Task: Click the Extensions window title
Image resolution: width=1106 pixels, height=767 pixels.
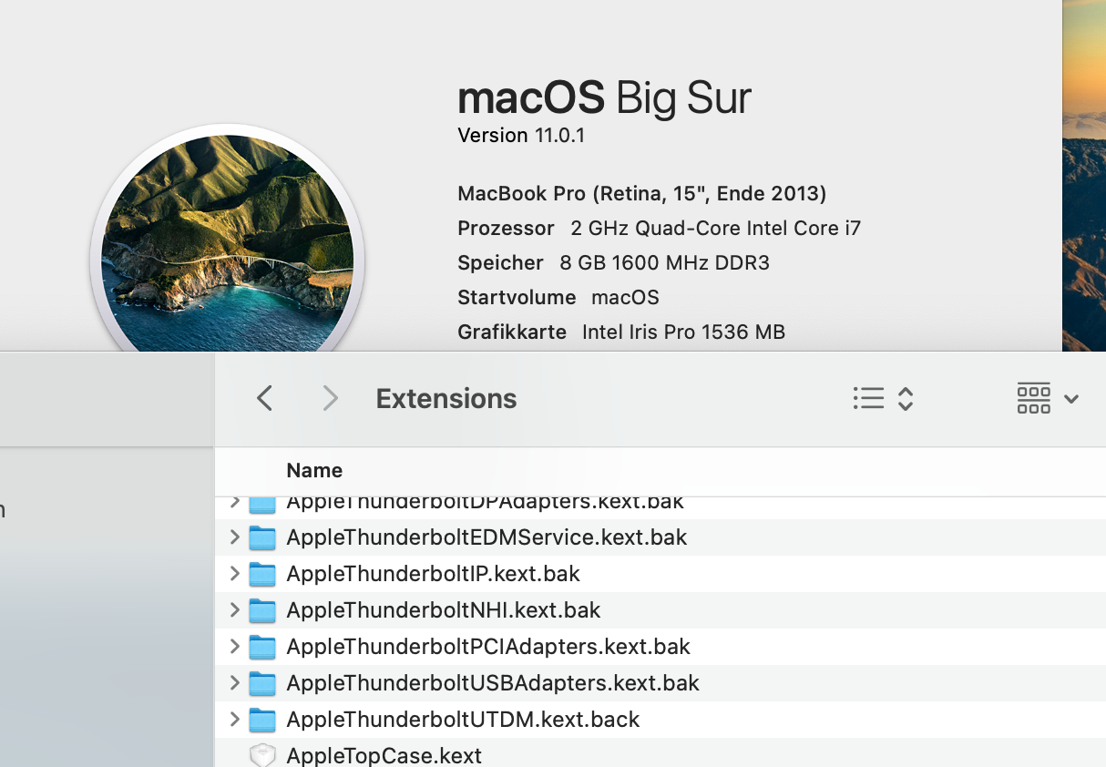Action: coord(446,398)
